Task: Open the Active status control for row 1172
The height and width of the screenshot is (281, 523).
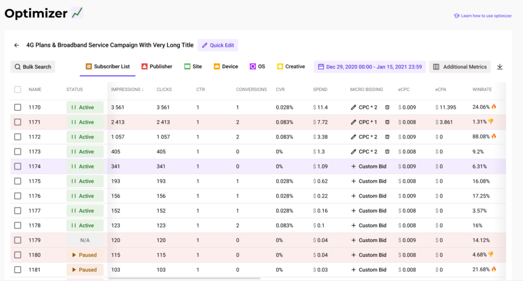Action: pyautogui.click(x=85, y=137)
